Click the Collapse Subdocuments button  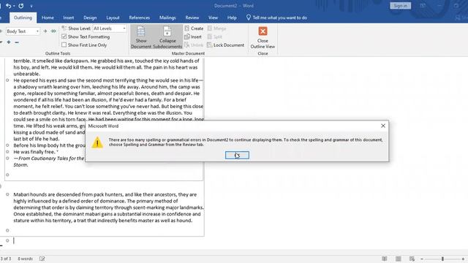167,37
